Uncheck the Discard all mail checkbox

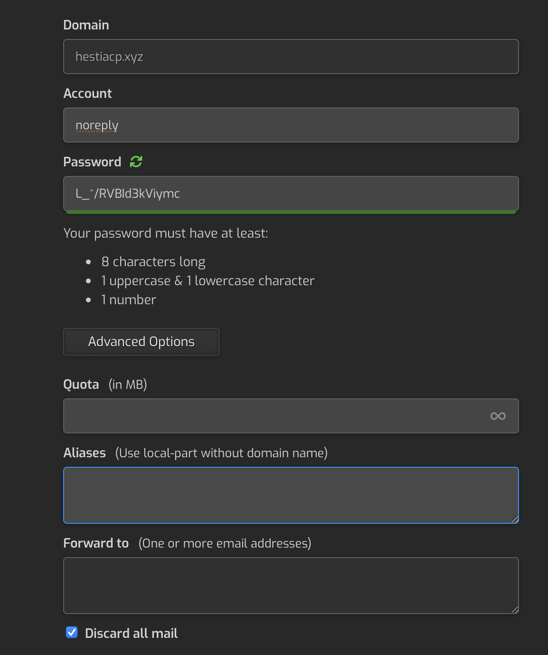(x=72, y=632)
